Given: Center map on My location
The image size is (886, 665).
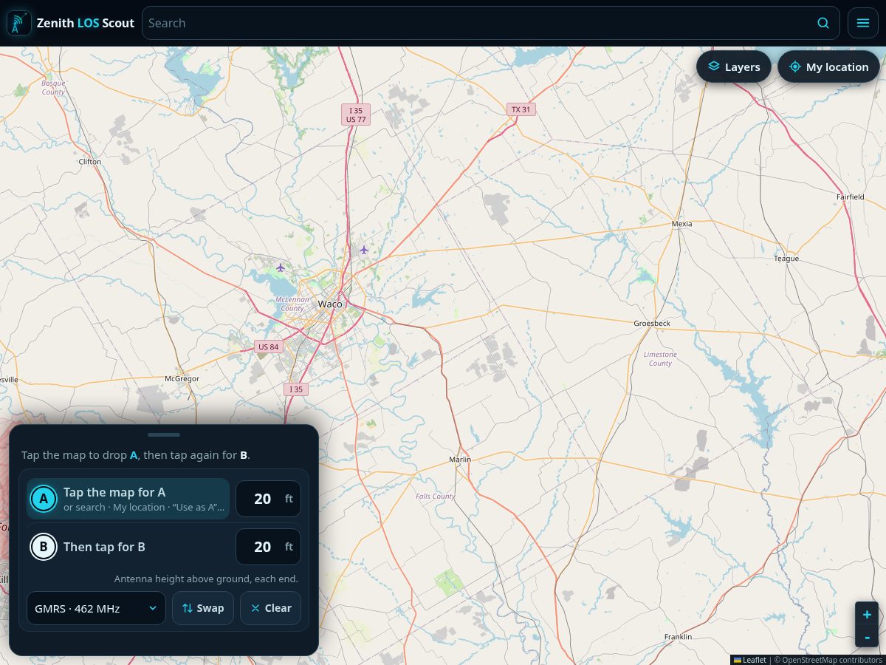Looking at the screenshot, I should click(828, 67).
